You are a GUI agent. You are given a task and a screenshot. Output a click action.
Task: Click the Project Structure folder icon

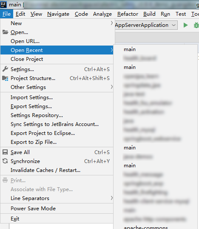click(x=5, y=78)
